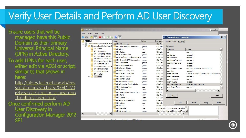Sort list by Class column header
The width and height of the screenshot is (246, 138).
[148, 41]
